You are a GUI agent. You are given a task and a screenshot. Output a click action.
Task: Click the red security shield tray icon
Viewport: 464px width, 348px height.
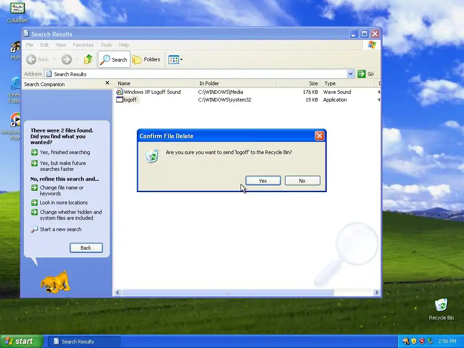pos(422,342)
